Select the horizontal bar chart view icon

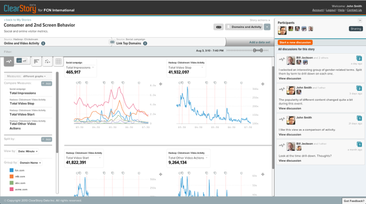tap(37, 61)
